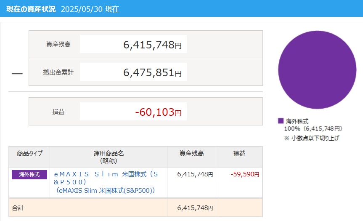Viewport: 363px width, 221px height.
Task: Click the purple pie chart
Action: pyautogui.click(x=317, y=70)
